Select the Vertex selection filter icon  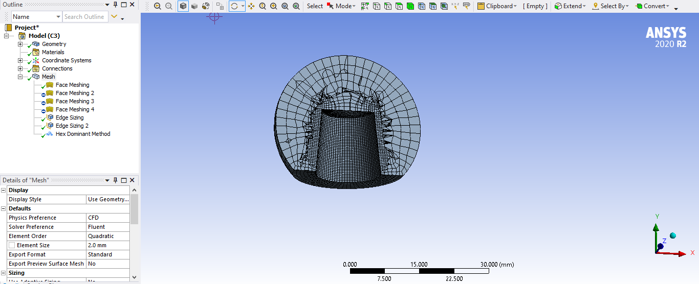point(376,6)
